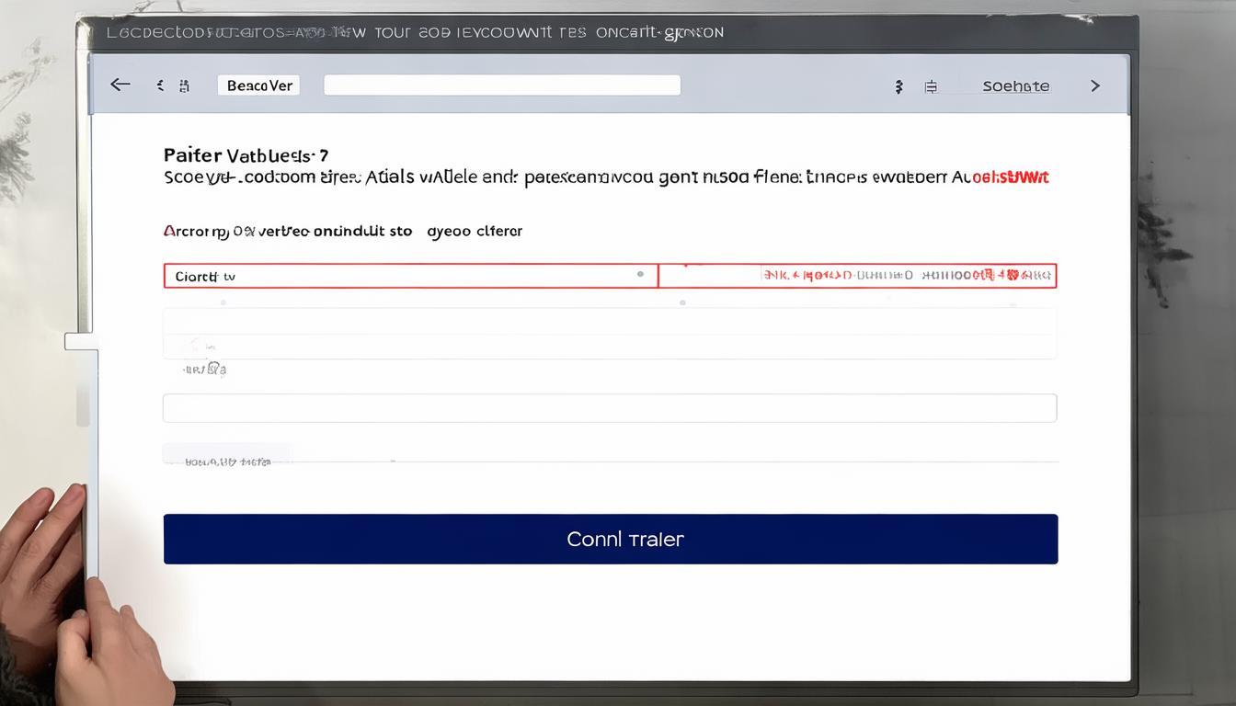Select the small grey tab label above the divider
This screenshot has height=706, width=1236.
(228, 461)
